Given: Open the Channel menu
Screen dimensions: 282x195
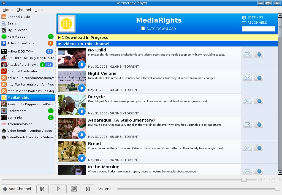Looking at the screenshot, I should point(24,10).
